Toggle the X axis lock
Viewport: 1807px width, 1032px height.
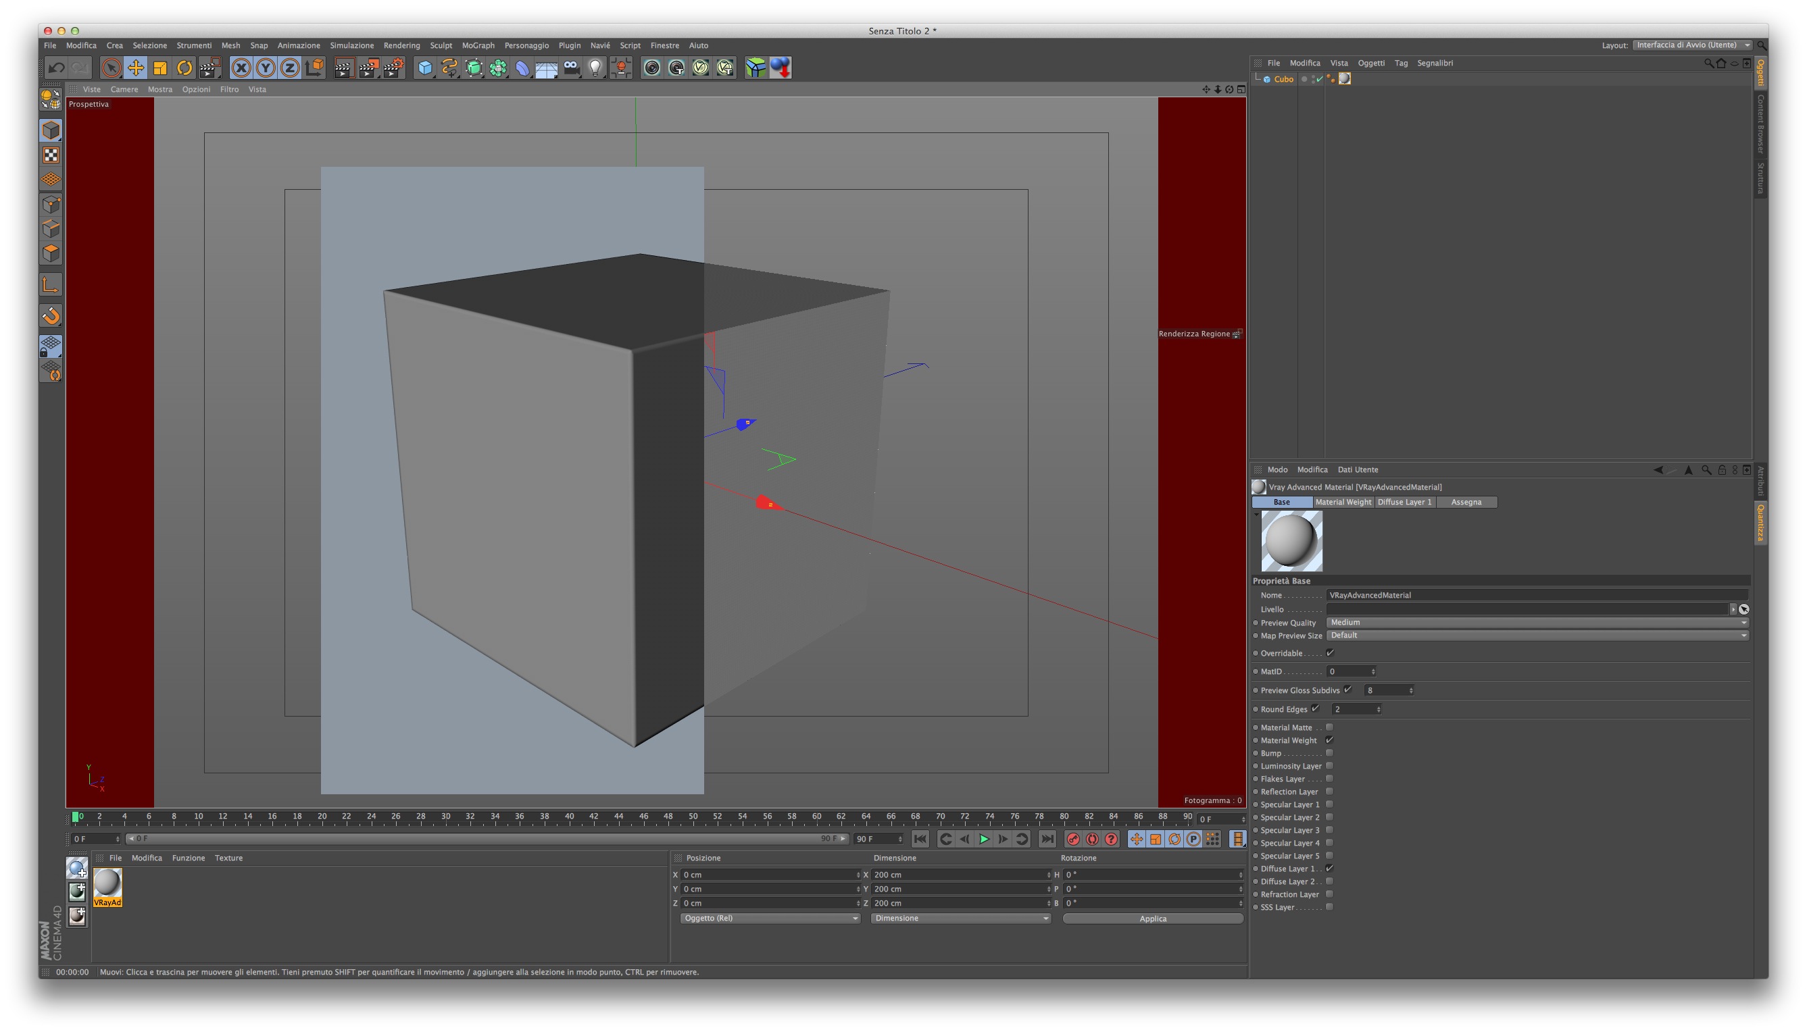(x=241, y=68)
